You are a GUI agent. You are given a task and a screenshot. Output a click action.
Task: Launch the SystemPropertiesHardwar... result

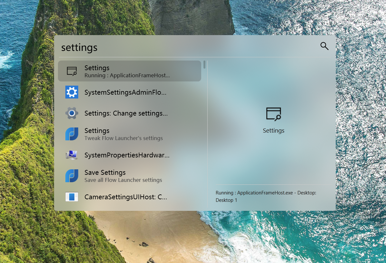point(129,155)
